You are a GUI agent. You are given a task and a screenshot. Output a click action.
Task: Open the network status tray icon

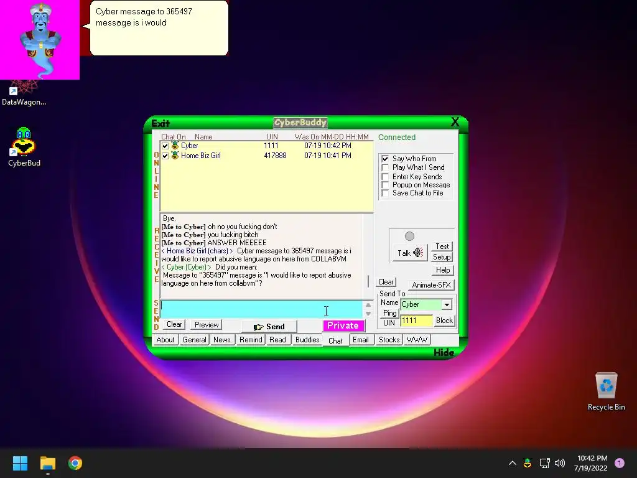pyautogui.click(x=544, y=463)
